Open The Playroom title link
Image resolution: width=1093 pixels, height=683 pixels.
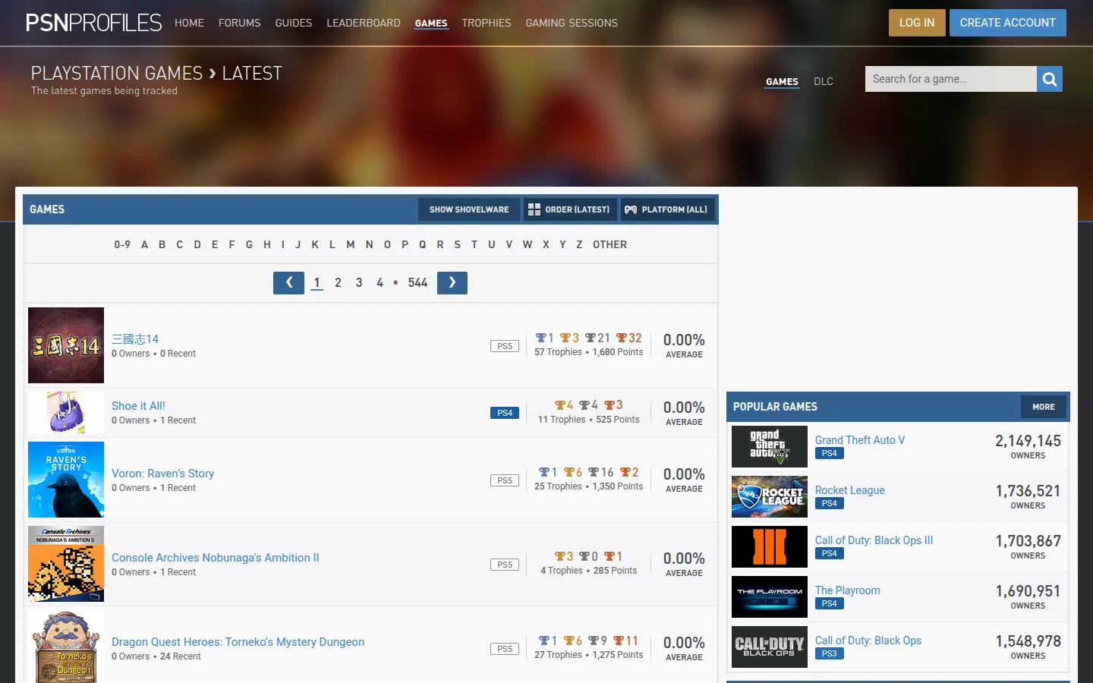point(848,590)
